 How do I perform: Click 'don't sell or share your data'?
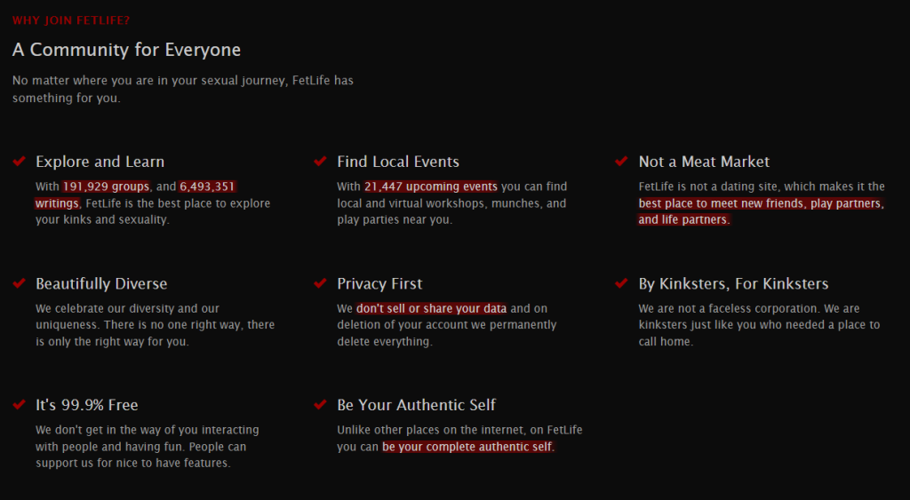click(x=432, y=308)
